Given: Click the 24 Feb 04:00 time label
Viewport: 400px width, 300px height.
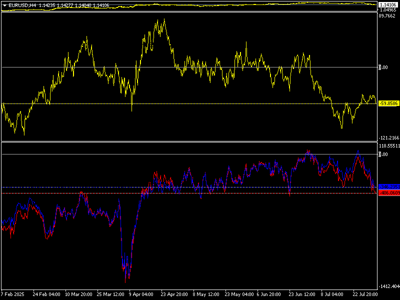Looking at the screenshot, I should [x=46, y=294].
